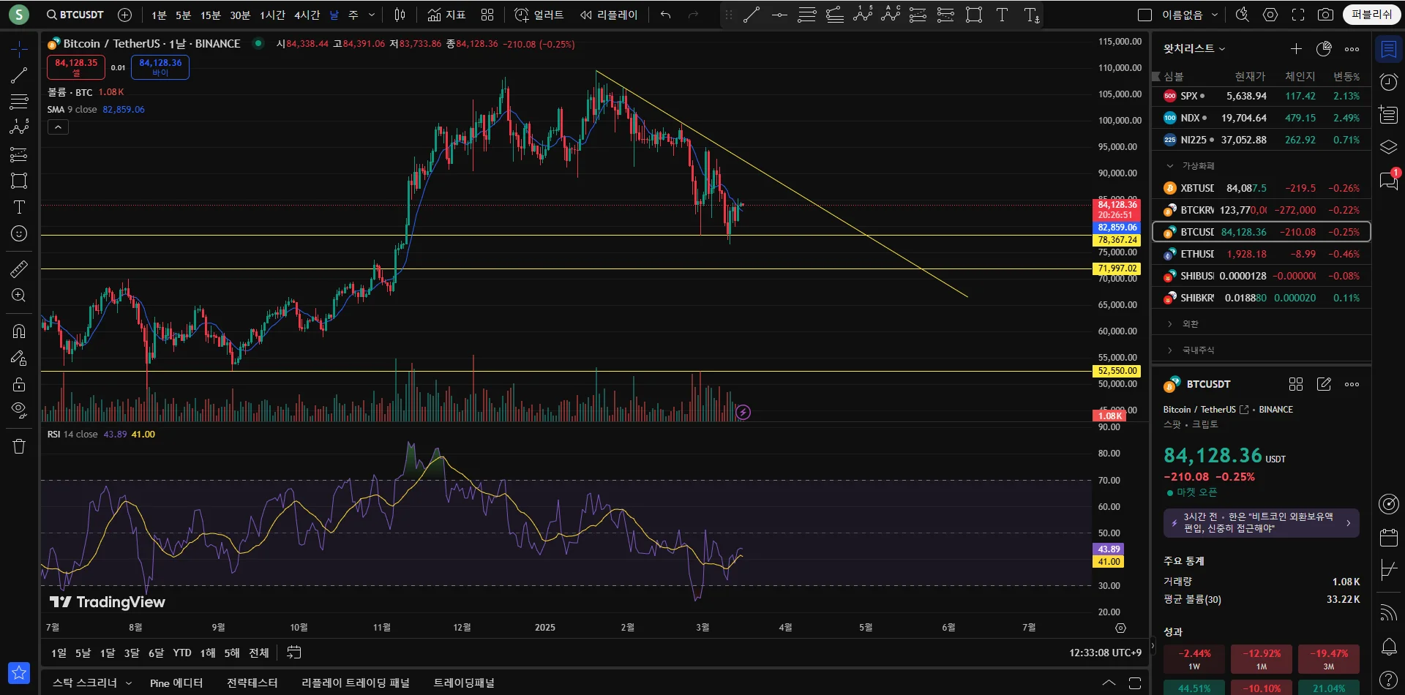The width and height of the screenshot is (1405, 695).
Task: Open the go to date calendar icon
Action: (294, 653)
